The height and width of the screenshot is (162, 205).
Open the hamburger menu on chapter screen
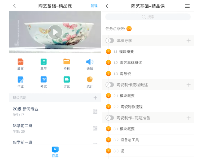(187, 6)
